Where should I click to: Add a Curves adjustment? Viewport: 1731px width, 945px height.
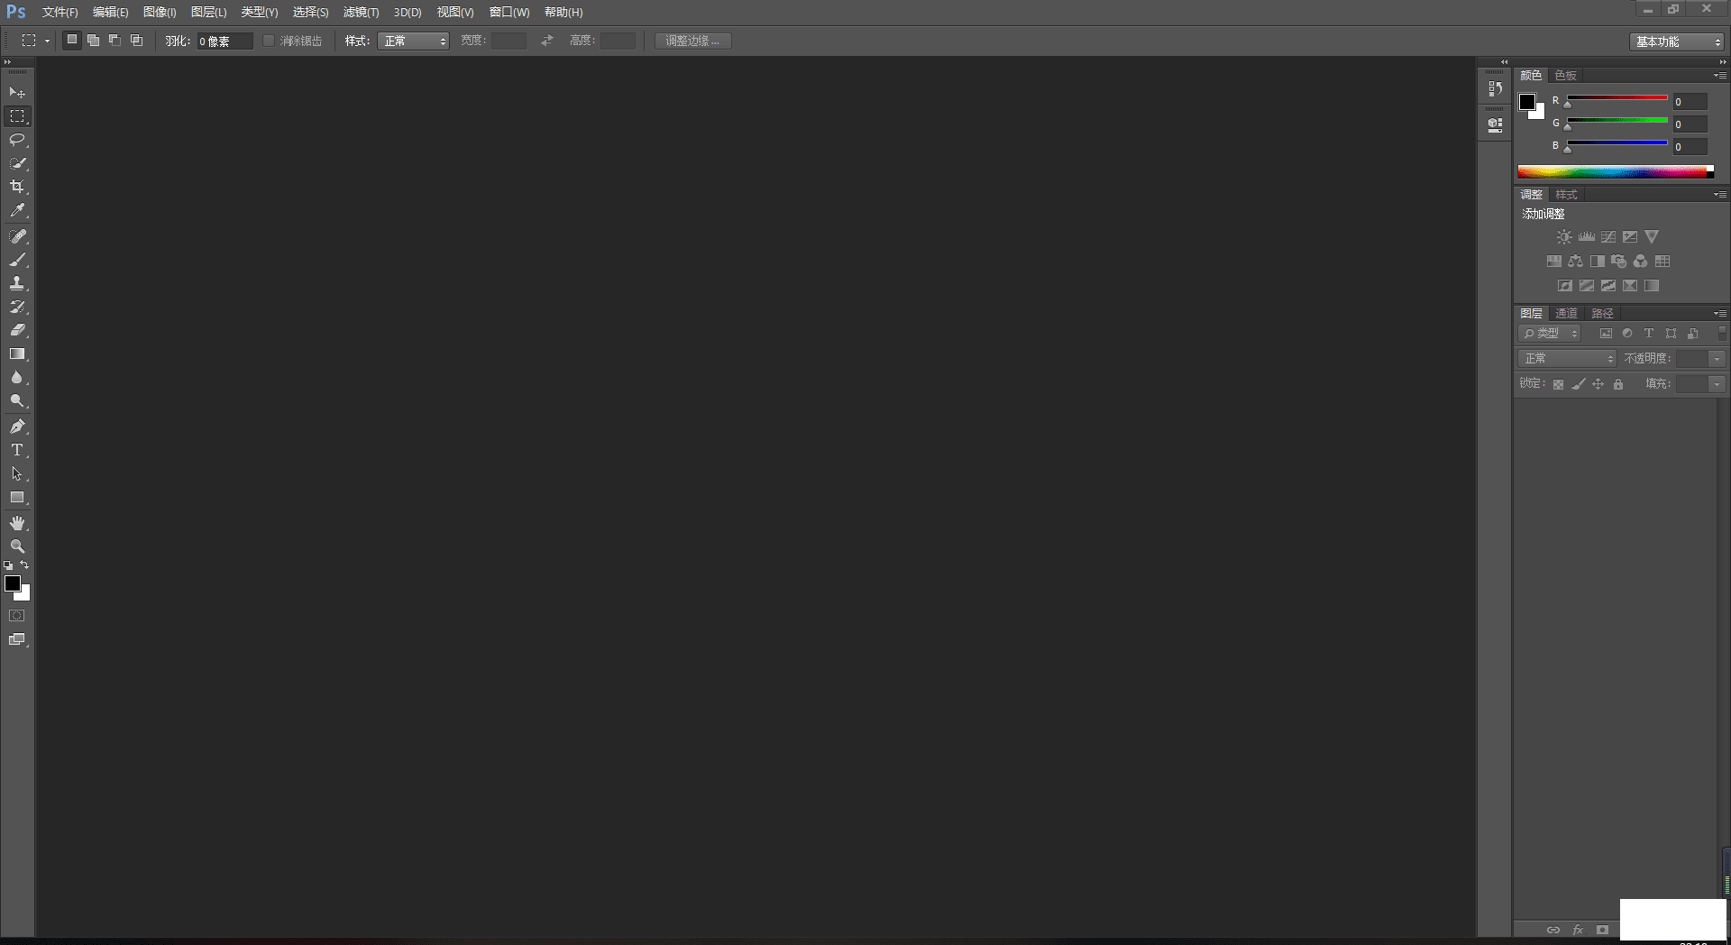click(x=1608, y=237)
